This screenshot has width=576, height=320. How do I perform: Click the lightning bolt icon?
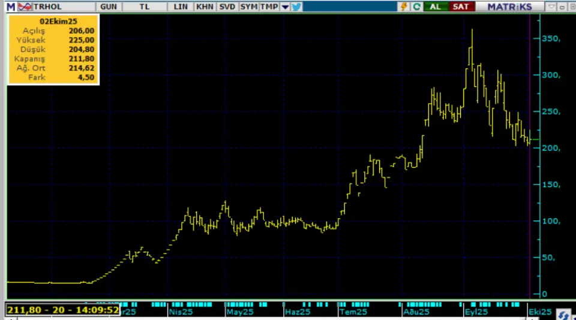click(x=404, y=7)
